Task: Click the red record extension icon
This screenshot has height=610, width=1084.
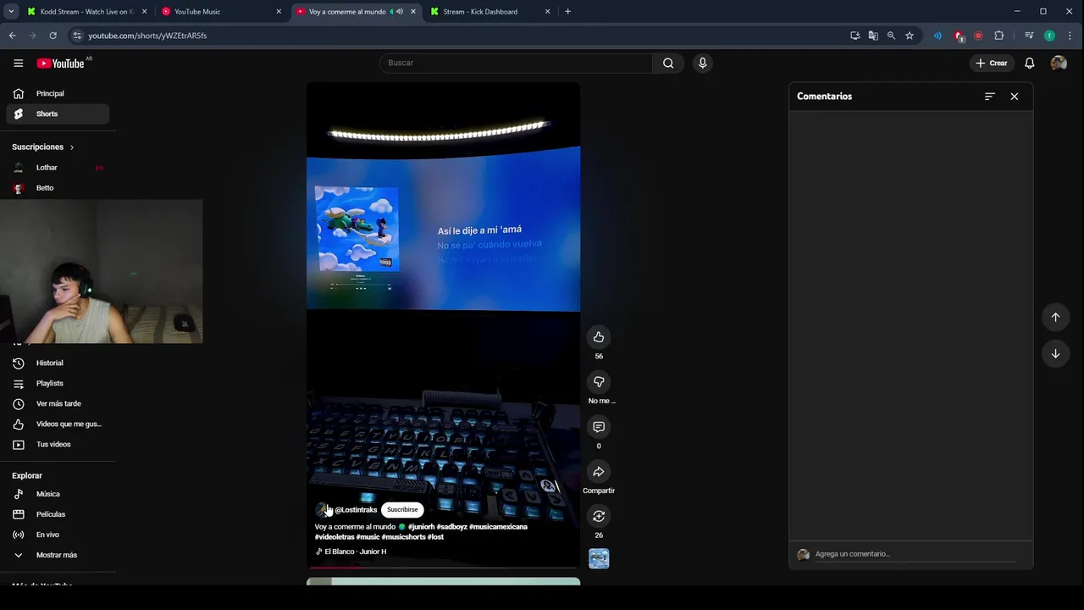Action: (x=978, y=36)
